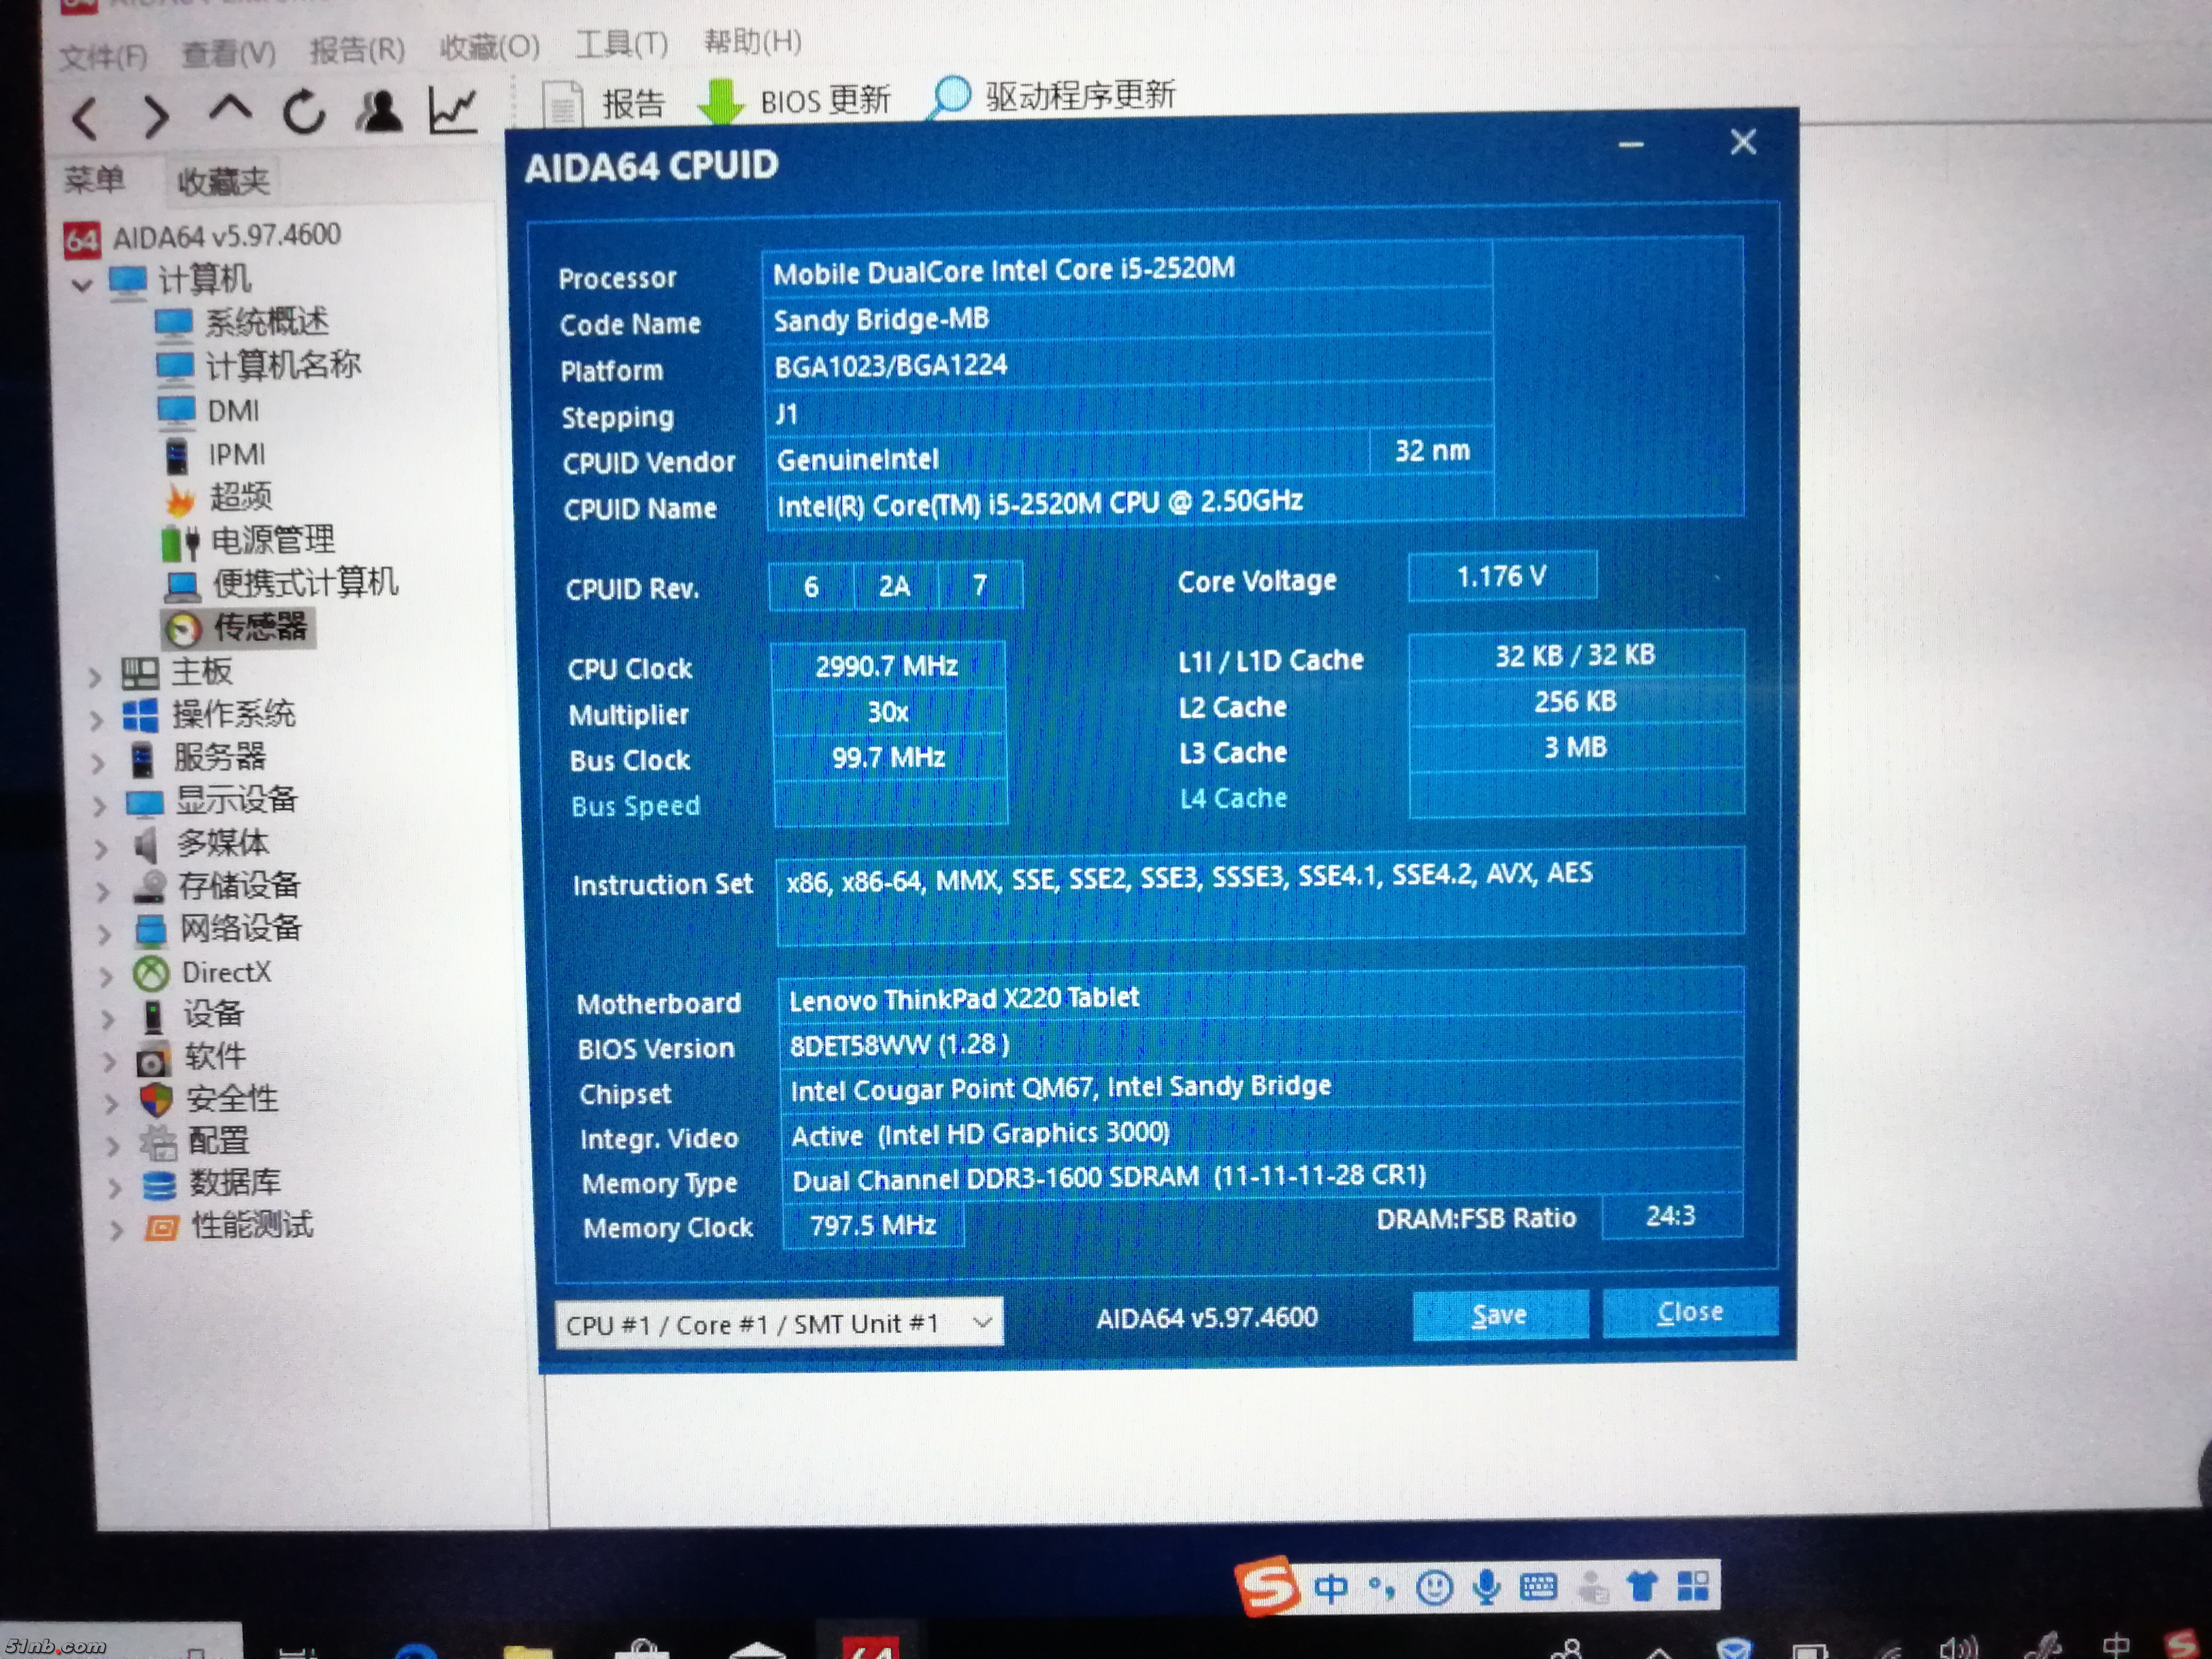
Task: Click the refresh toolbar icon
Action: pyautogui.click(x=304, y=112)
